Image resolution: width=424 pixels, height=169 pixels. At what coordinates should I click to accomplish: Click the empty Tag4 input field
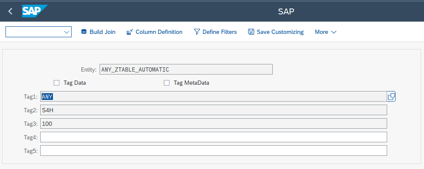[x=213, y=137]
